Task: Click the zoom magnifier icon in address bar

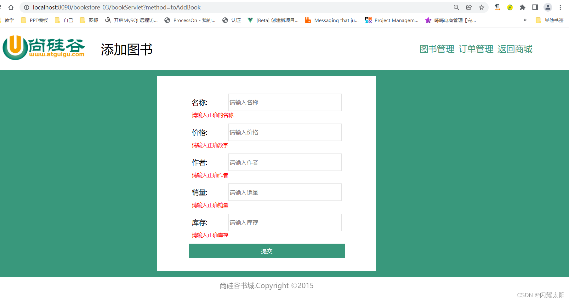Action: [456, 7]
